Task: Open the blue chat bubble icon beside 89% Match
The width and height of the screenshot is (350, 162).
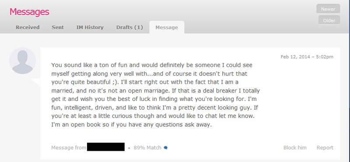Action: pos(165,148)
